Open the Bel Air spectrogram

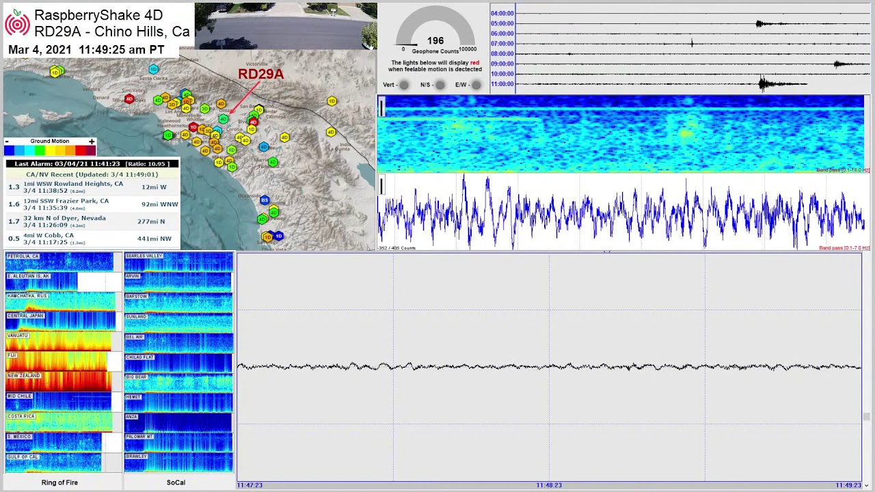(178, 342)
